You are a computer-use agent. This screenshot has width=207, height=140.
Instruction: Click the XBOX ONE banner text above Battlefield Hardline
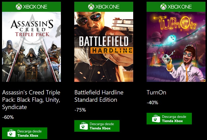pos(107,7)
